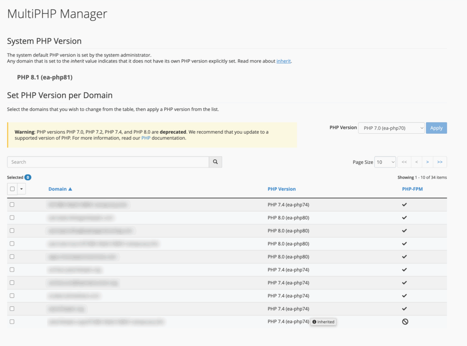
Task: Check the first domain row's checkbox
Action: (x=12, y=204)
